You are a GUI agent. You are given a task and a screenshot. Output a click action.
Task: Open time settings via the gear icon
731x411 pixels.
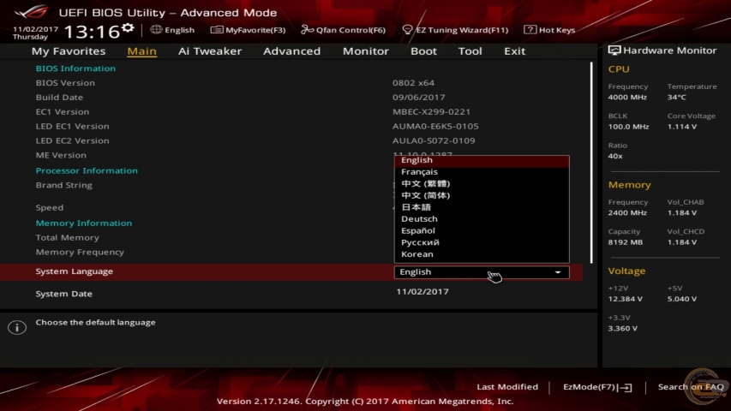128,28
